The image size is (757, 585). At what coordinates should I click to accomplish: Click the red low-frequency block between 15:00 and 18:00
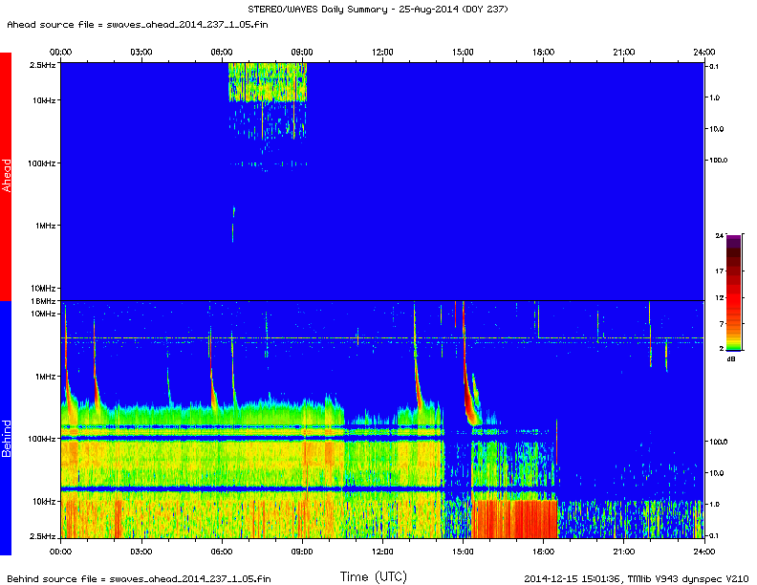[x=514, y=519]
